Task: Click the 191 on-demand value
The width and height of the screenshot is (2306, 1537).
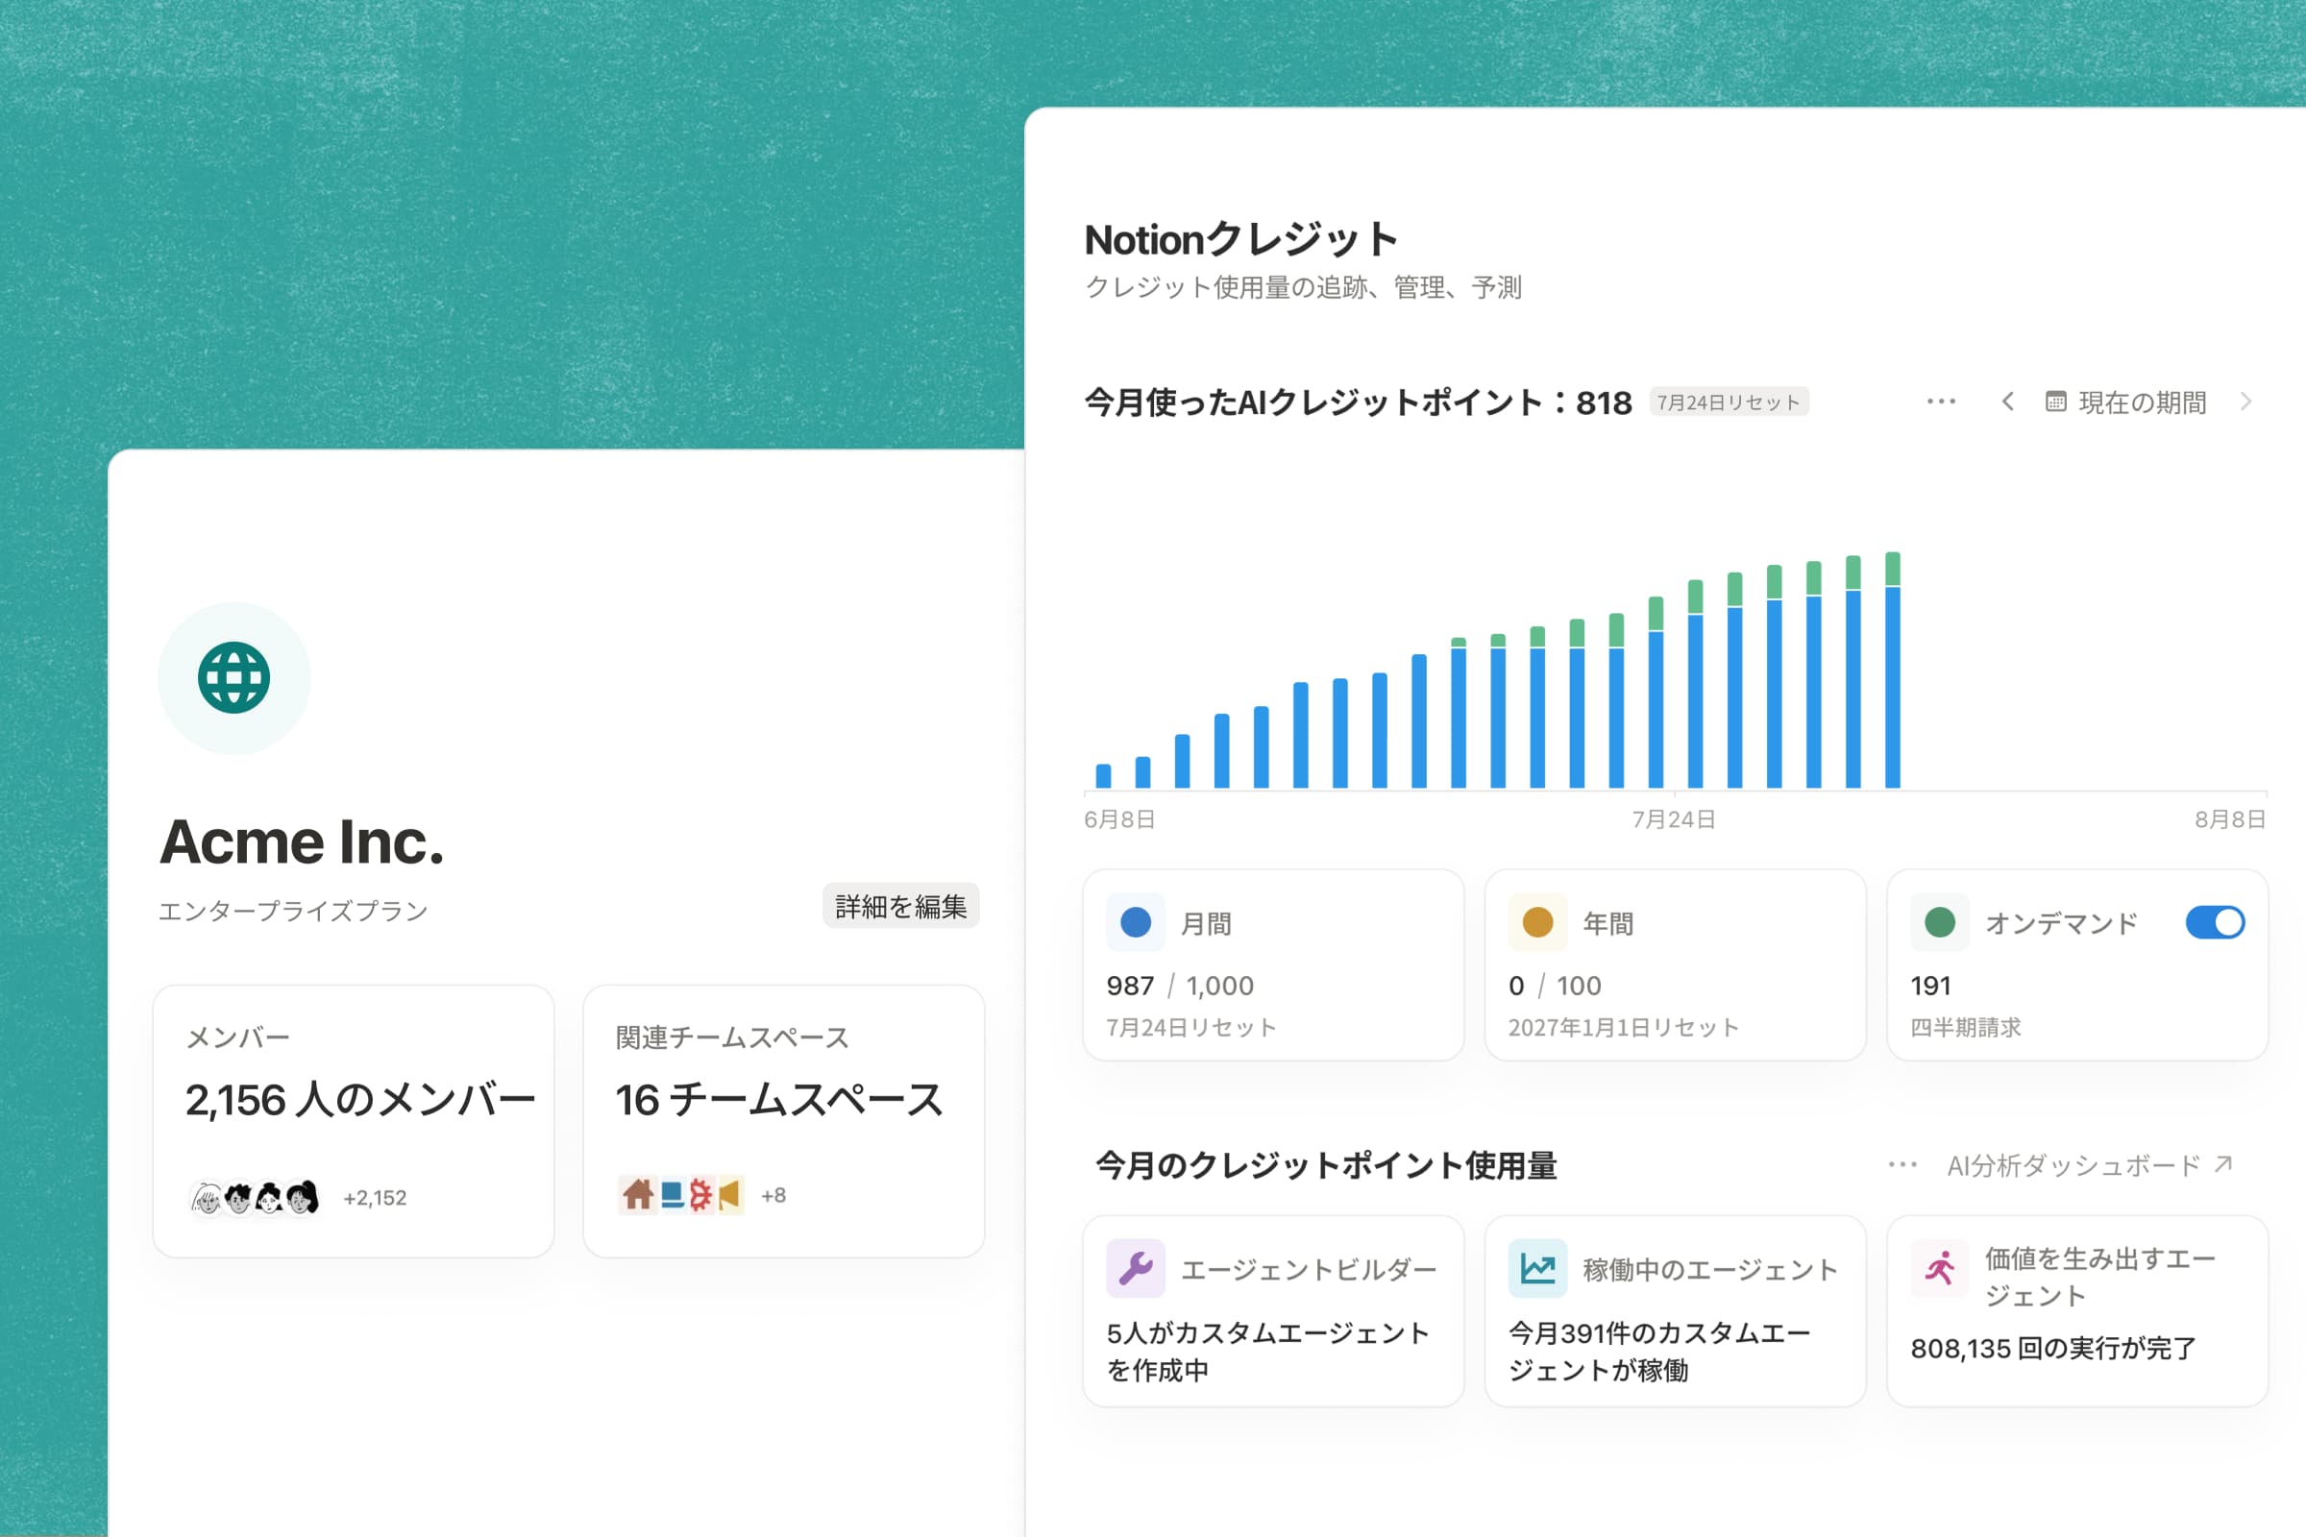Action: coord(1930,986)
